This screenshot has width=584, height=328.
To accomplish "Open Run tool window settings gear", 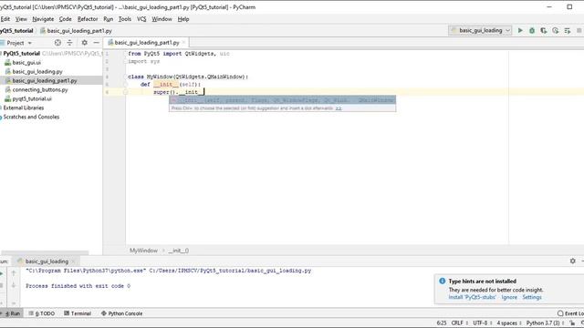I will [573, 261].
